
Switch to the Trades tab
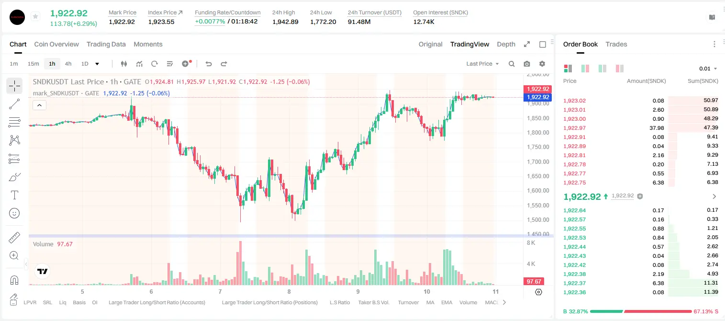616,44
